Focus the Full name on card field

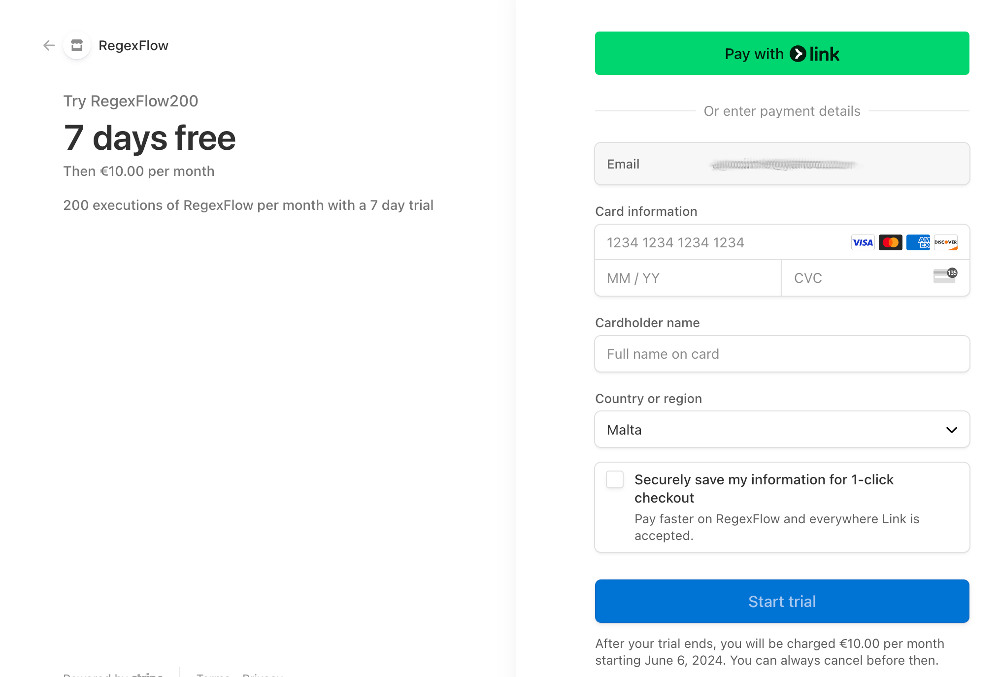point(781,354)
